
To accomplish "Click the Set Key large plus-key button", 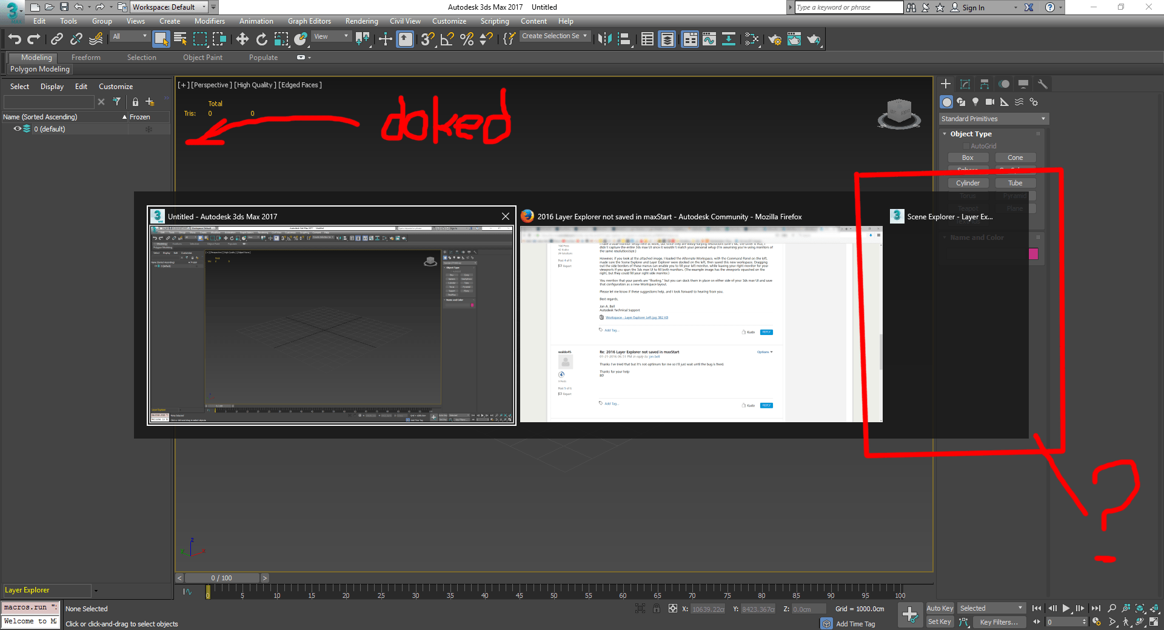I will [x=910, y=615].
